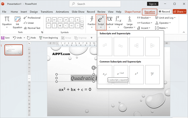Switch to the Transitions tab

[47, 12]
